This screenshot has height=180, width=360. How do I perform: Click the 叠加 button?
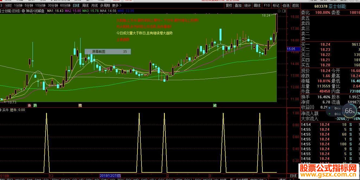[x=238, y=5]
